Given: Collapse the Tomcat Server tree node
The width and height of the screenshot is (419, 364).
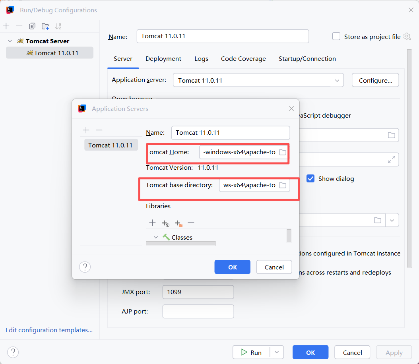Looking at the screenshot, I should tap(10, 41).
